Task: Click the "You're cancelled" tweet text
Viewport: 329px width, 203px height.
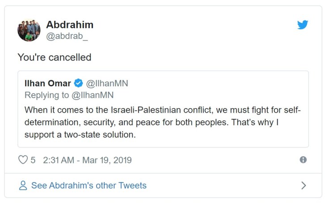Action: (54, 57)
